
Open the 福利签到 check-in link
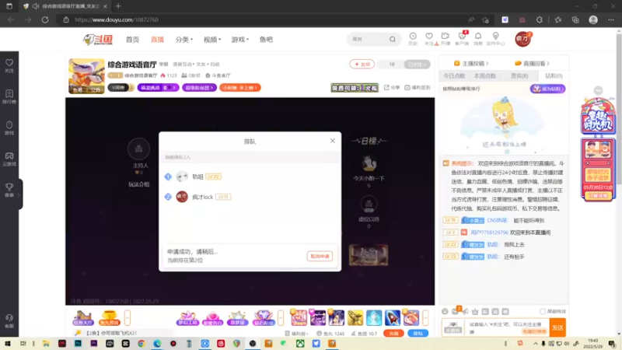point(418,87)
